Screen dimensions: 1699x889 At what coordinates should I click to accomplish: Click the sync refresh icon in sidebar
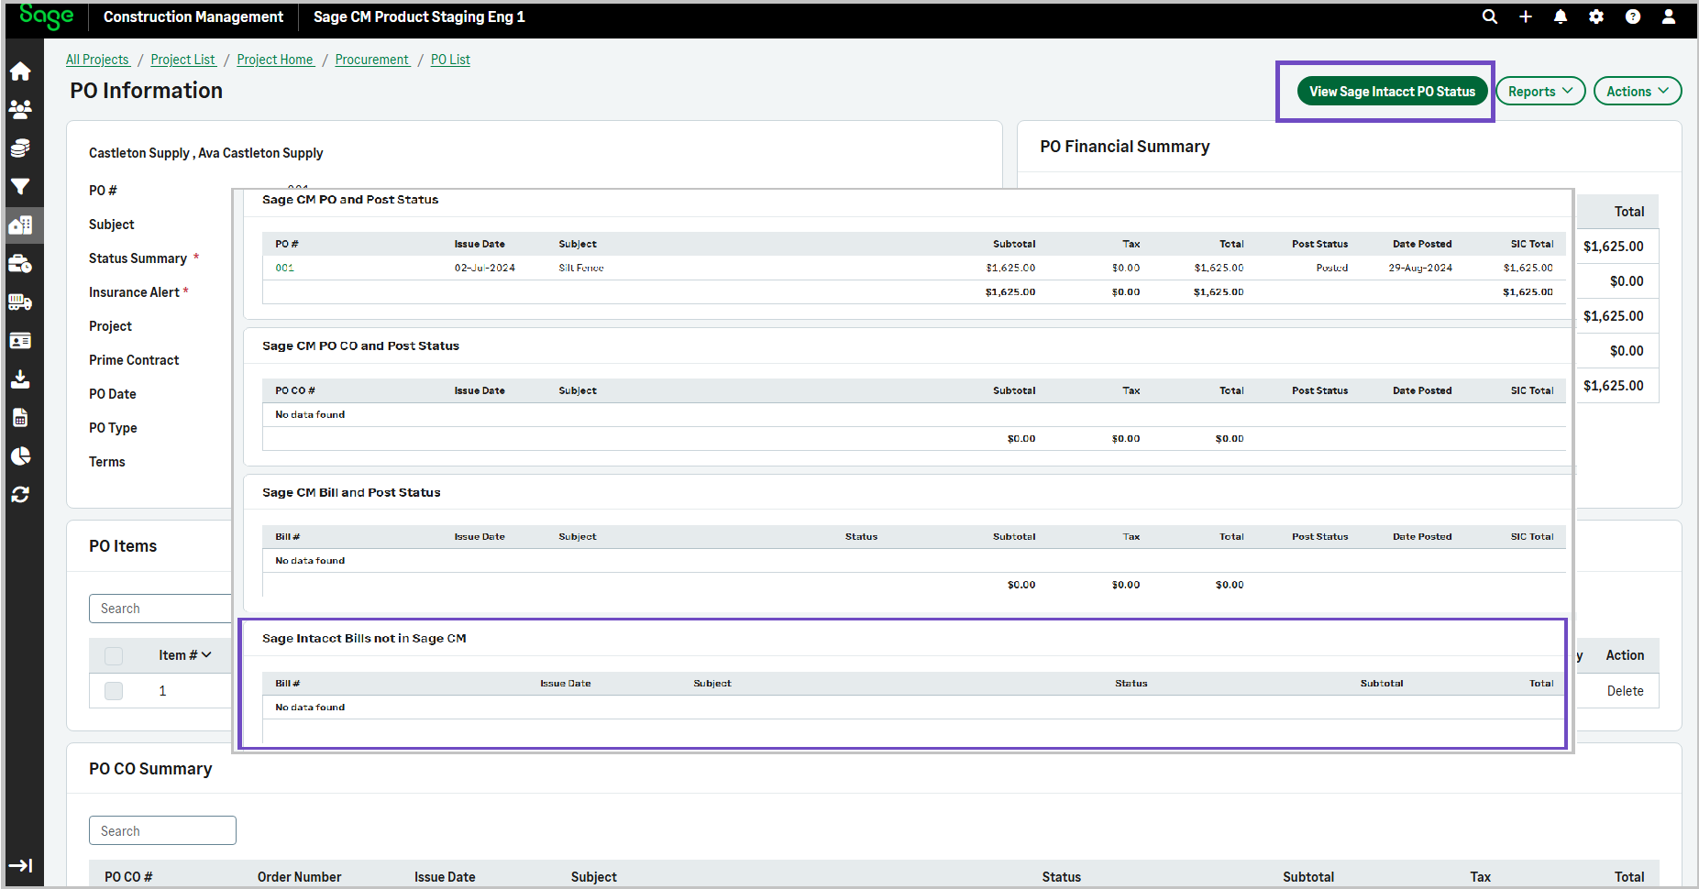tap(20, 495)
